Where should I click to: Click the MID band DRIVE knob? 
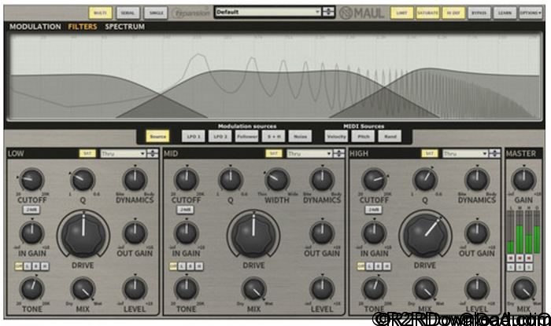point(253,233)
